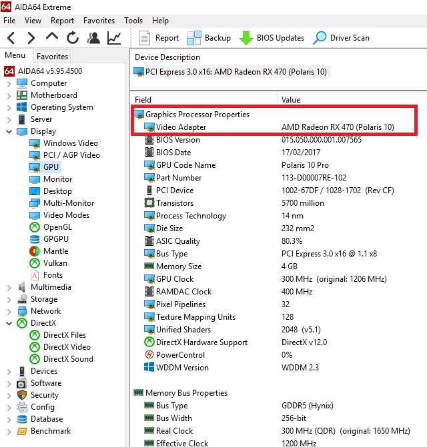Expand the Server tree node

(x=9, y=119)
